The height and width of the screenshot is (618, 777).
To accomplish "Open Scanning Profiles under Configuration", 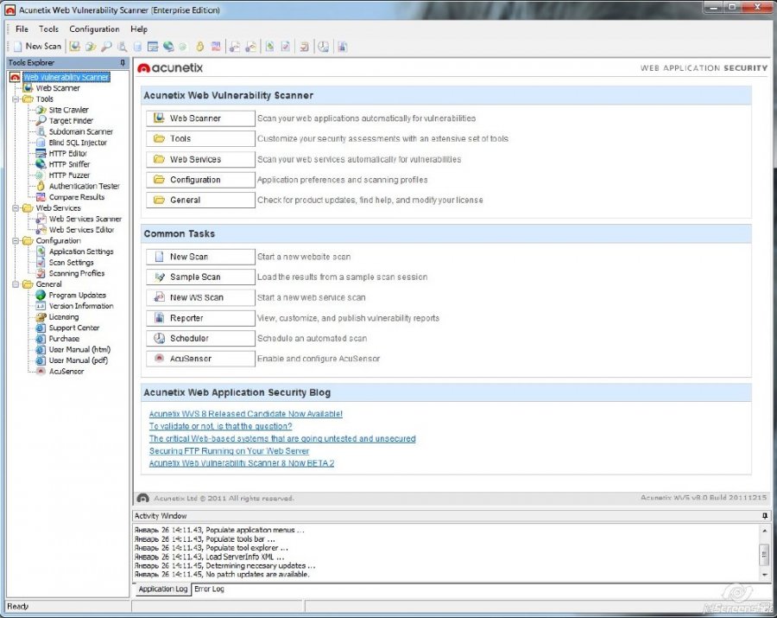I will pyautogui.click(x=76, y=273).
